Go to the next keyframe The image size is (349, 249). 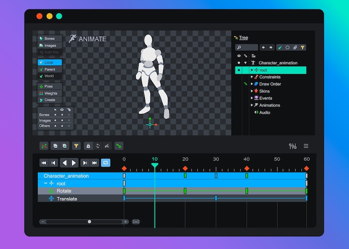[85, 163]
